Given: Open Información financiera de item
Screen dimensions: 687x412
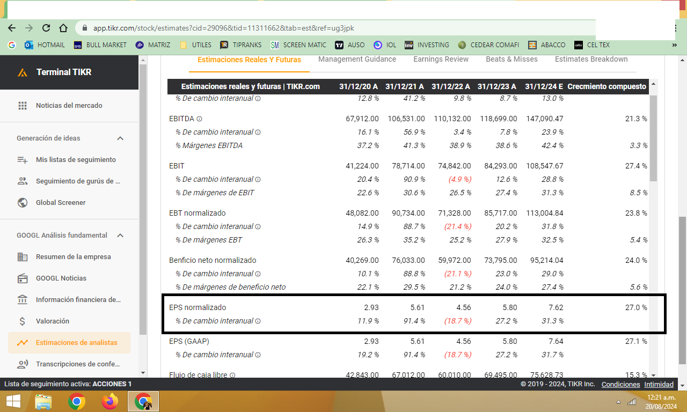Looking at the screenshot, I should pos(69,300).
